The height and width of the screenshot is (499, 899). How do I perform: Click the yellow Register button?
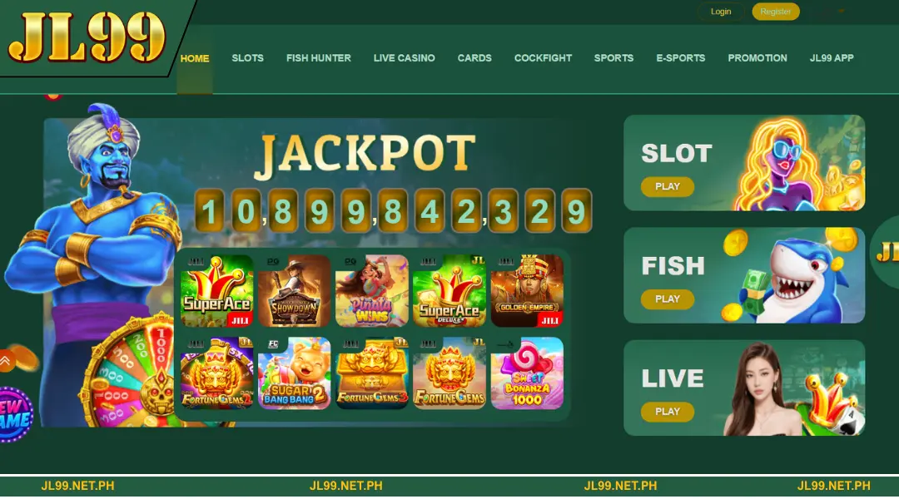pos(776,12)
